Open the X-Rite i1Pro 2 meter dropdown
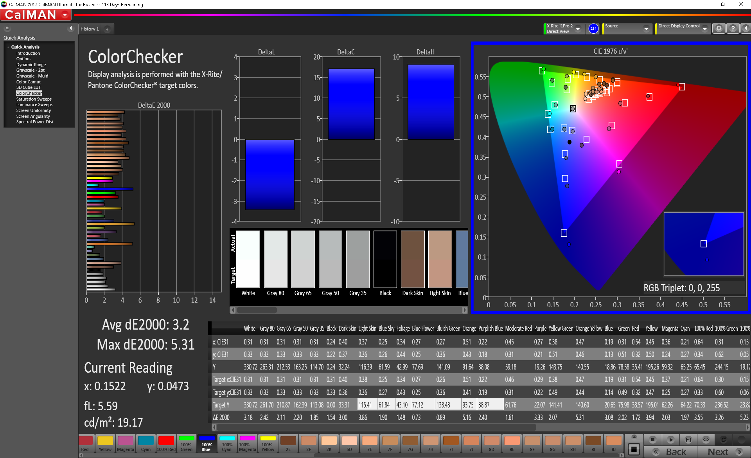Viewport: 751px width, 458px height. click(x=578, y=29)
